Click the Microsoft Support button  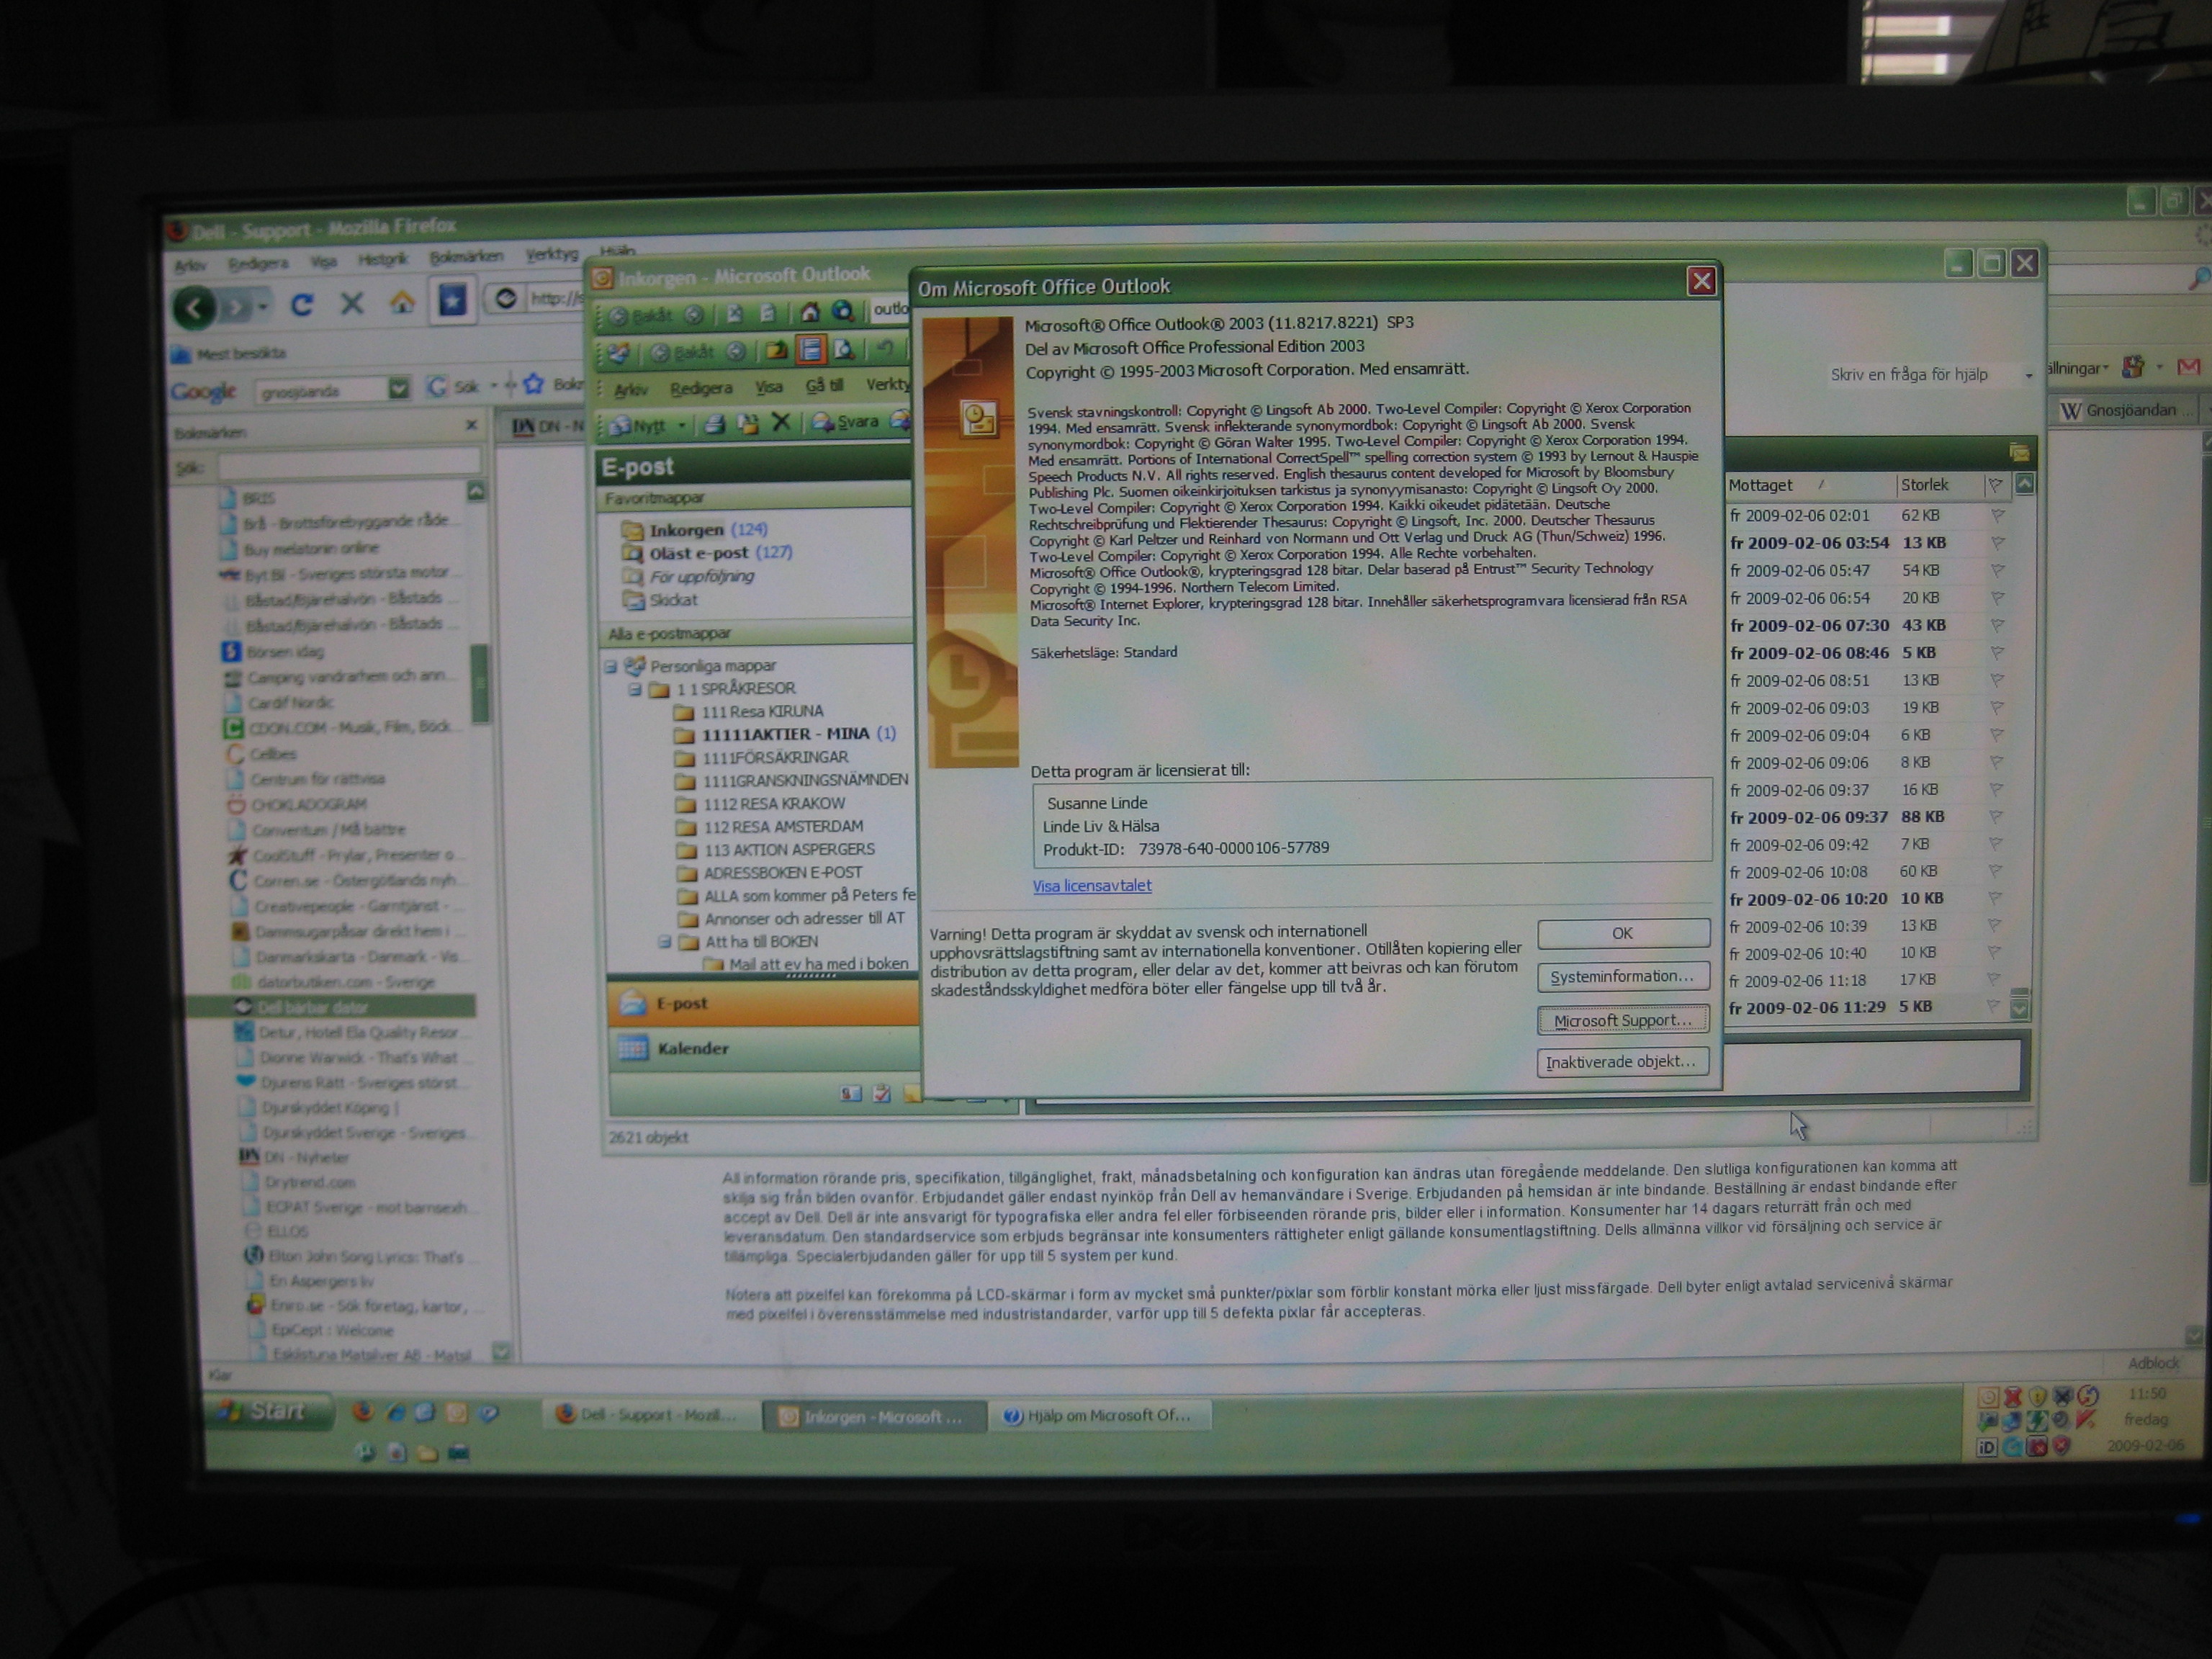click(1622, 1020)
